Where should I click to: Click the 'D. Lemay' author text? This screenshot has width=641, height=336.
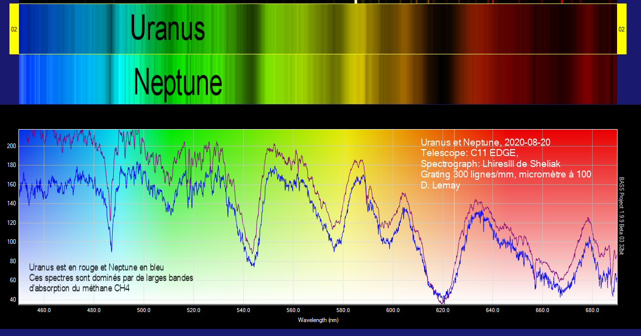(x=440, y=185)
